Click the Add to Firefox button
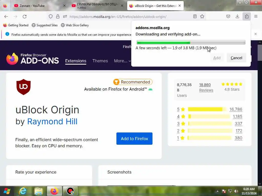The height and width of the screenshot is (196, 262). click(x=134, y=139)
